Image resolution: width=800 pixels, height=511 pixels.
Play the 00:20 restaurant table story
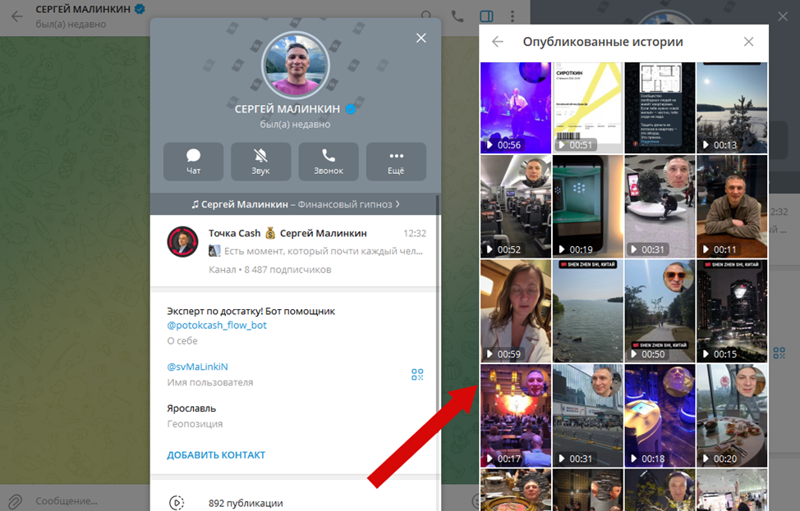click(732, 415)
